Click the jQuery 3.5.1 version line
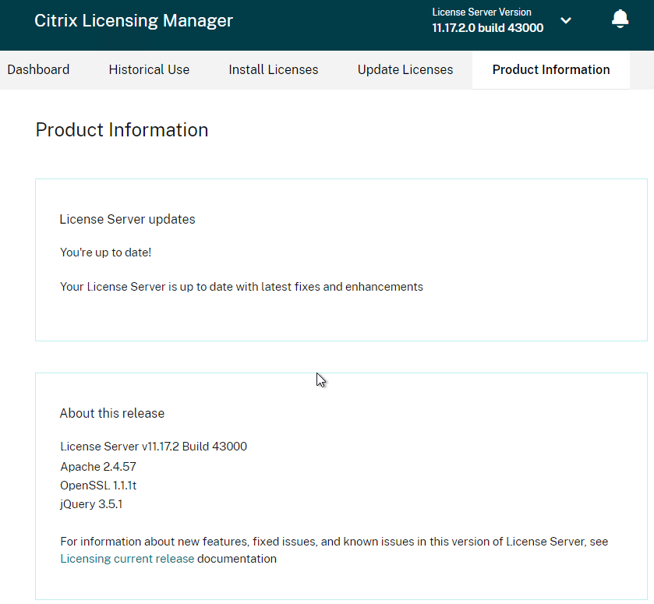 (91, 504)
